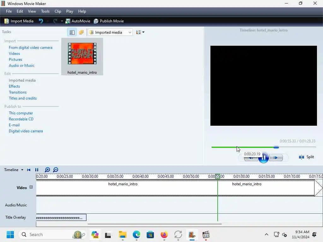Step to the previous frame in preview
The height and width of the screenshot is (242, 323).
[x=251, y=158]
